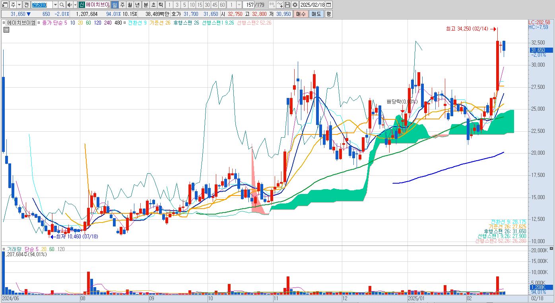Switch to the 월 monthly period
555x303 pixels.
[x=130, y=5]
